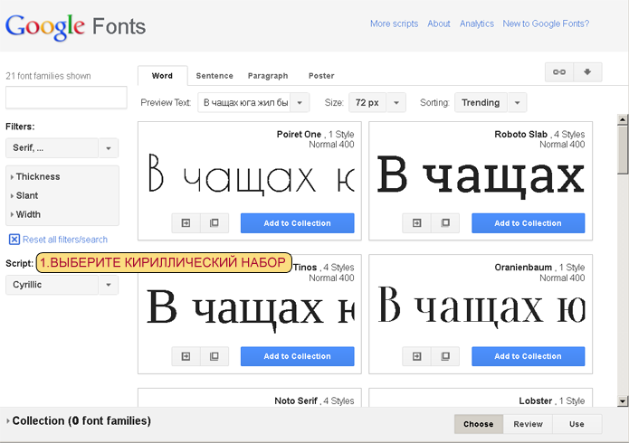Open Quick-use icon on Poiret One card

click(x=186, y=223)
